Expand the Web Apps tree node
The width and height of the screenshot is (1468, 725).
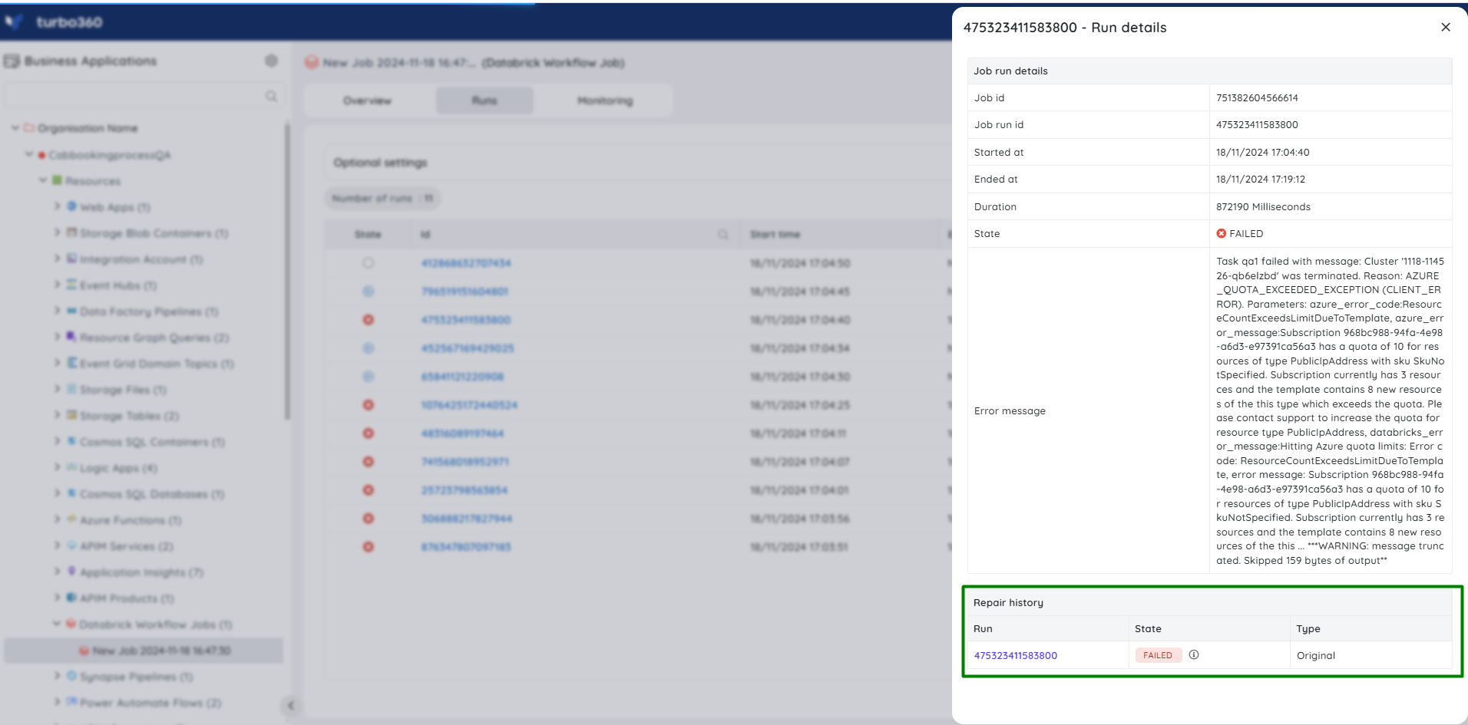point(57,206)
